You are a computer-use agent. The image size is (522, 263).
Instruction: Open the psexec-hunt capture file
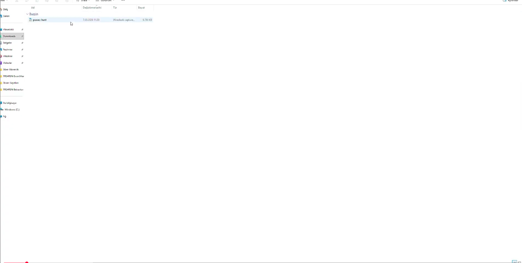(x=40, y=20)
